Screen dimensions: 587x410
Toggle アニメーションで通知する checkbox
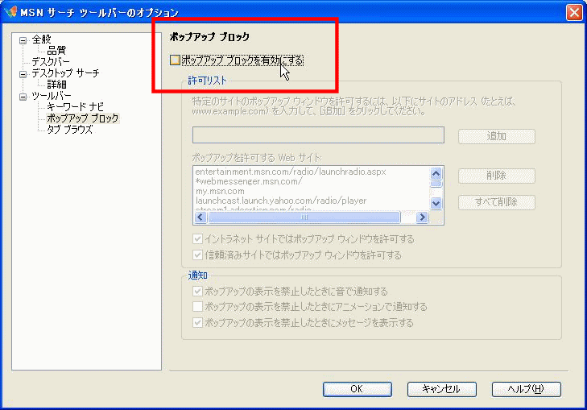tap(197, 307)
